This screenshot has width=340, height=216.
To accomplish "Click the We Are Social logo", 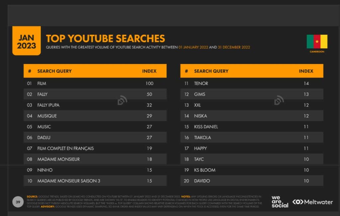I will (280, 202).
